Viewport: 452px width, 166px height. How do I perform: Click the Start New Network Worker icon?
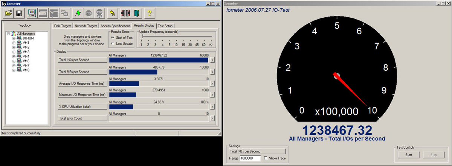(53, 14)
